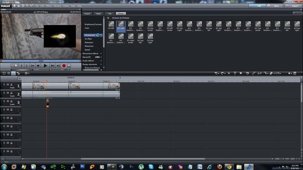Solo track 2 with the S button
Image resolution: width=303 pixels, height=170 pixels.
click(4, 93)
